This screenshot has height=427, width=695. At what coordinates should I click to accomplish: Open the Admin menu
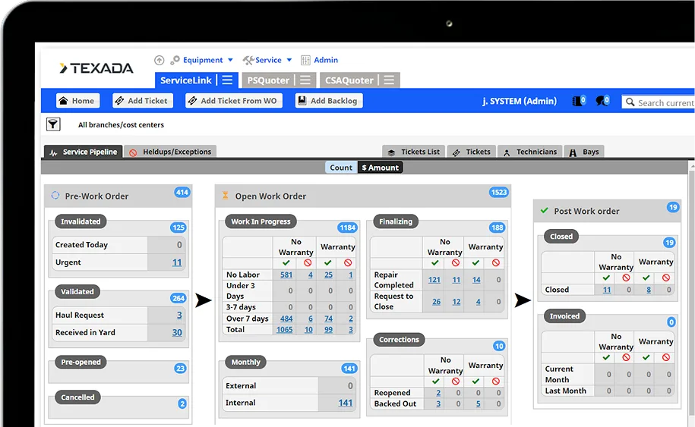tap(319, 60)
